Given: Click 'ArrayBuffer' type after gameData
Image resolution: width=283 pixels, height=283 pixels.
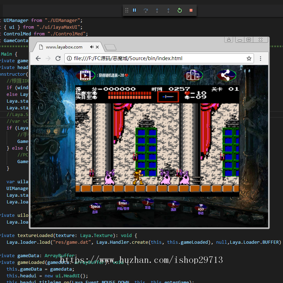Looking at the screenshot, I should 59,255.
